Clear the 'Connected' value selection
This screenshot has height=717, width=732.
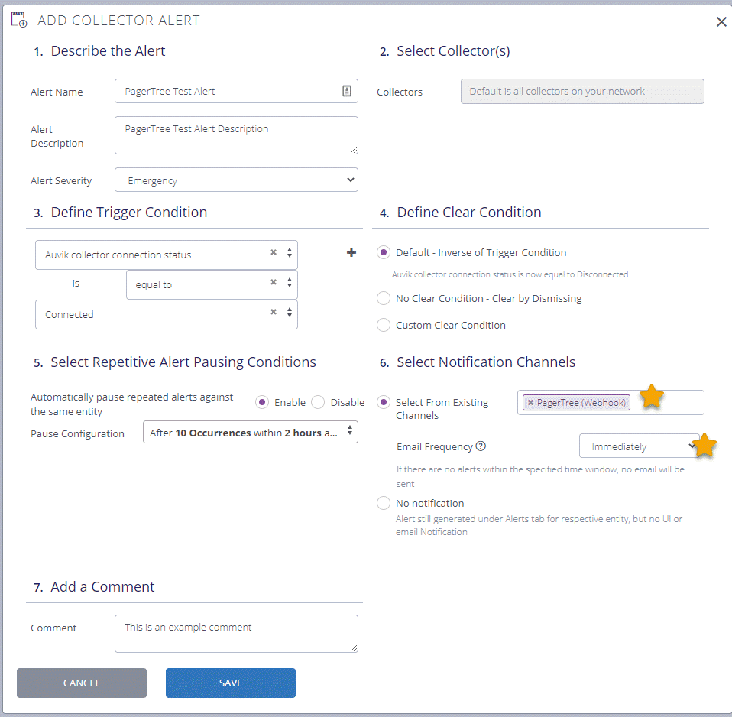(274, 312)
